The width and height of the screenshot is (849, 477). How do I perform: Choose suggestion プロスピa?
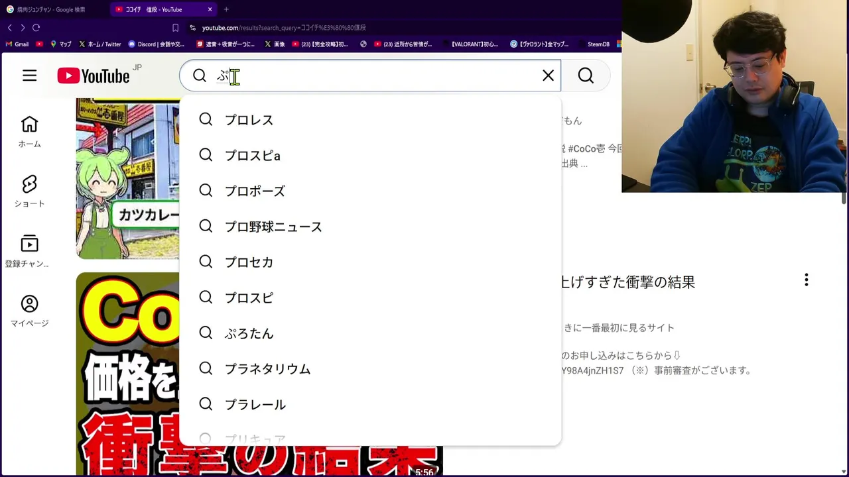coord(370,156)
